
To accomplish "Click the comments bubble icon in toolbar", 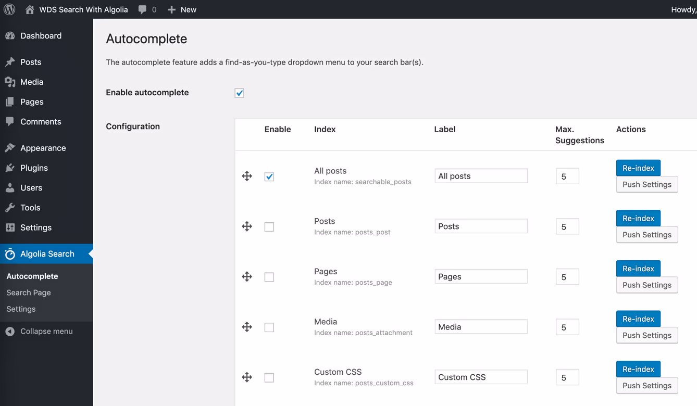I will click(142, 9).
